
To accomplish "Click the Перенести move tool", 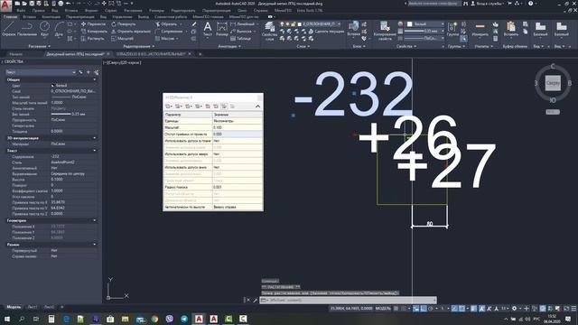I will click(x=93, y=24).
